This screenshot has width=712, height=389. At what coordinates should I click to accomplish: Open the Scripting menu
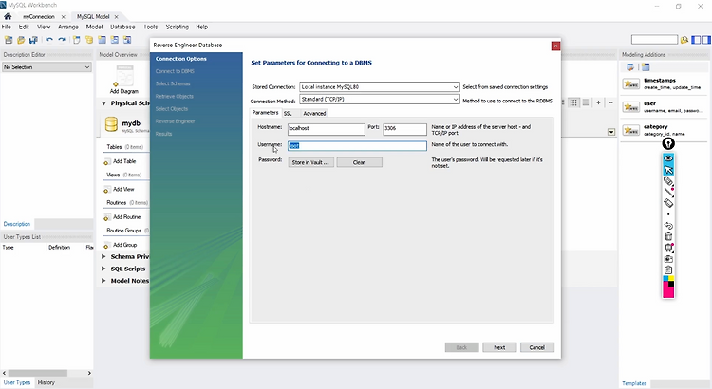pos(178,28)
